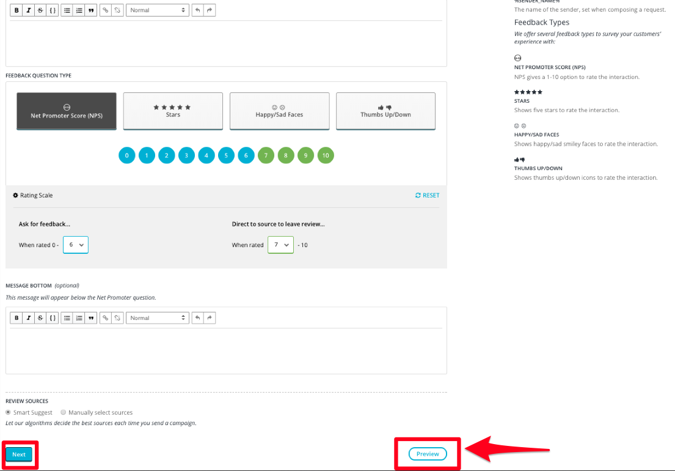This screenshot has width=675, height=471.
Task: Remove link in the top message editor
Action: pos(117,10)
